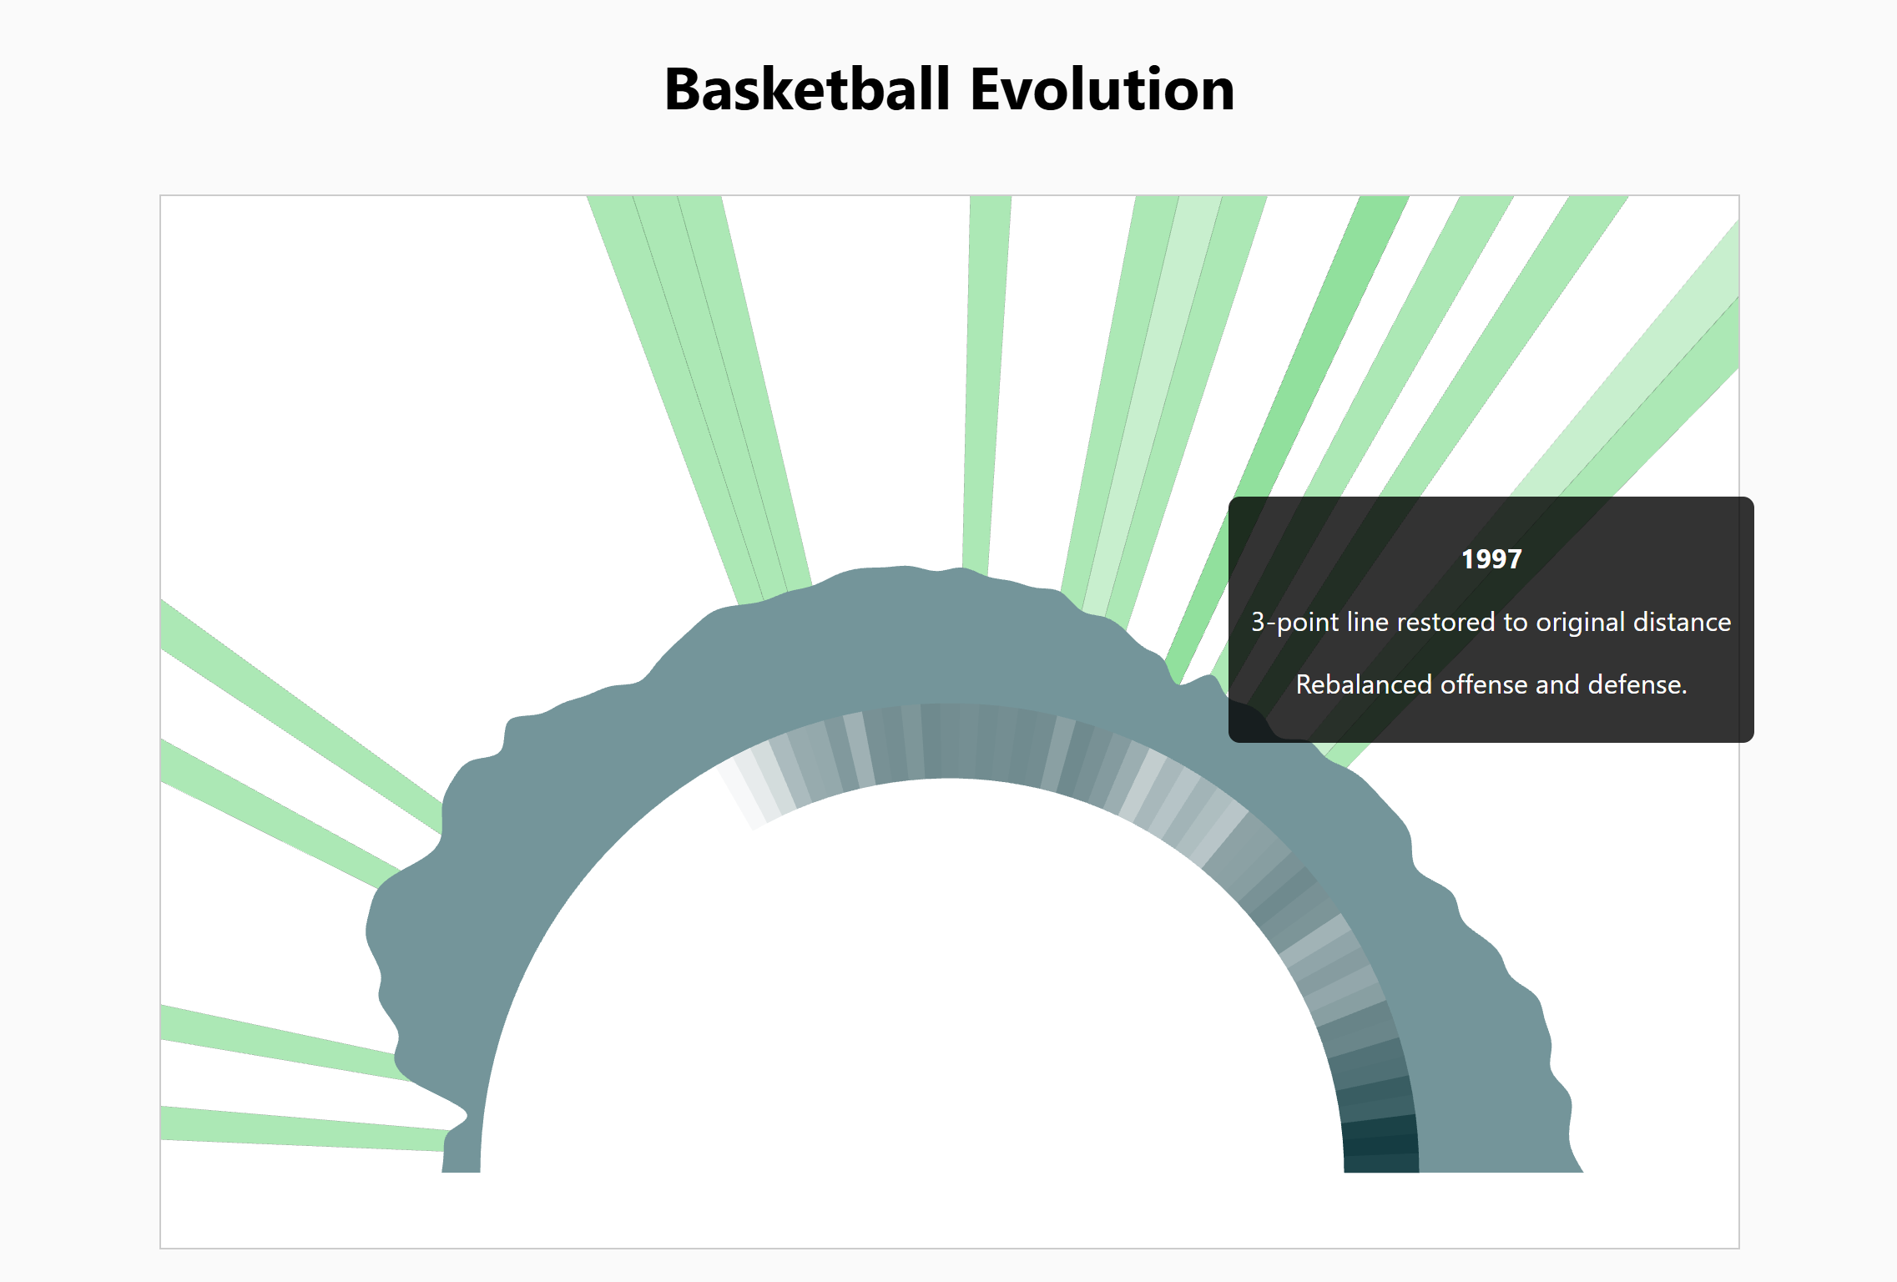The image size is (1897, 1282).
Task: Click third green ray from top on left edge
Action: pos(275,1043)
